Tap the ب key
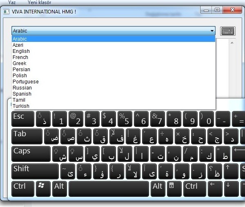Viewport: 245px width, 207px height. tap(109, 154)
